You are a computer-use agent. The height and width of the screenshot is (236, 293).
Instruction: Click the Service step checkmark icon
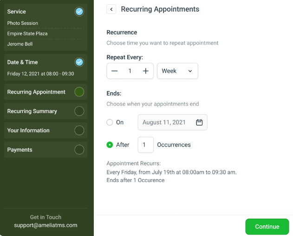(79, 12)
